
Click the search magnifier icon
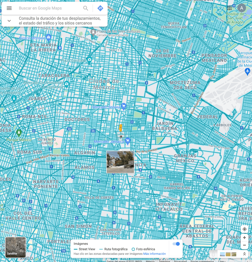coord(86,8)
